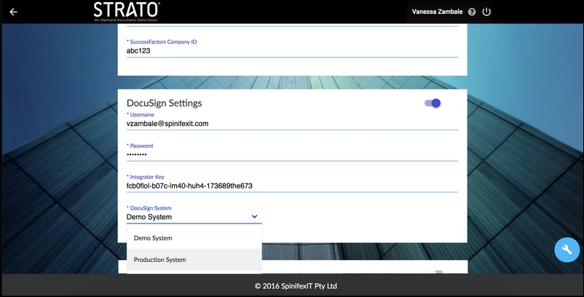
Task: Click the Integrator Key input field
Action: [x=291, y=186]
